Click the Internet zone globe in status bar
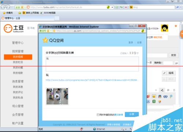Image resolution: width=183 pixels, height=132 pixels. [x=94, y=129]
